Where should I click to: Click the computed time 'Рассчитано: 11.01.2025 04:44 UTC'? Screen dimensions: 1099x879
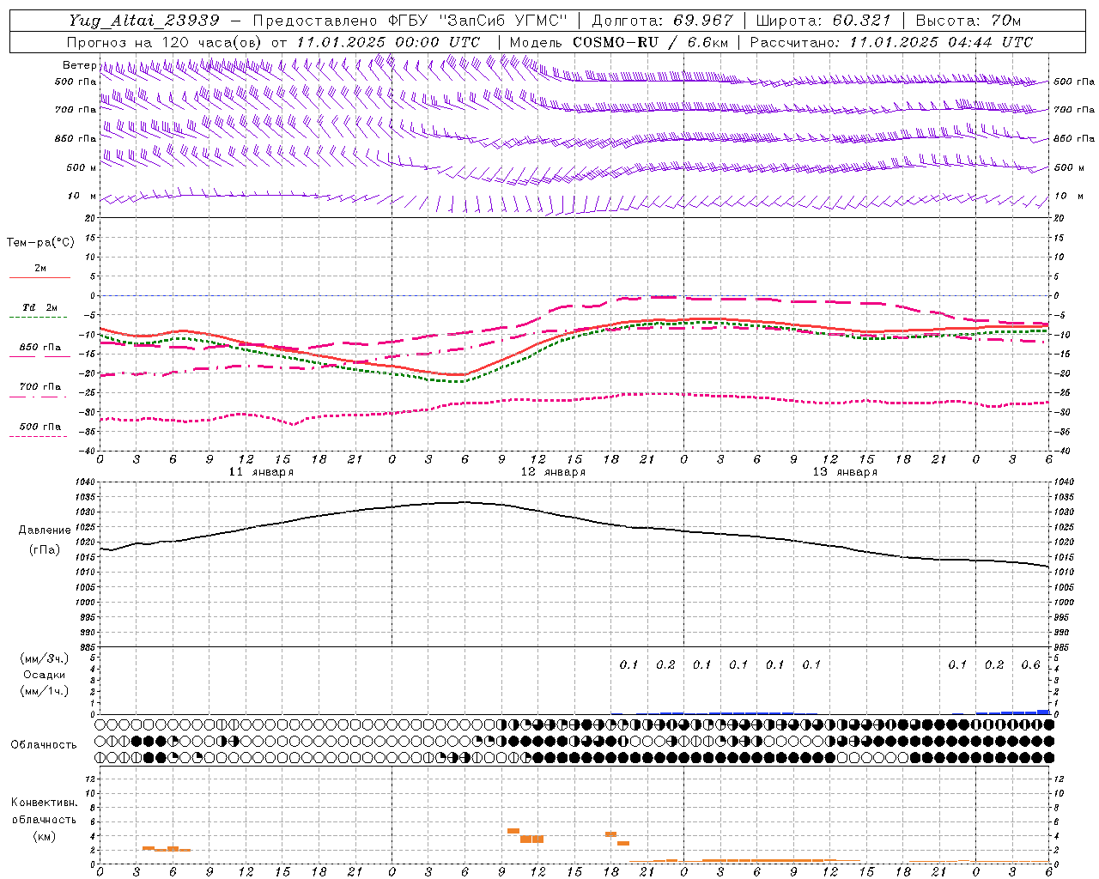(x=891, y=42)
